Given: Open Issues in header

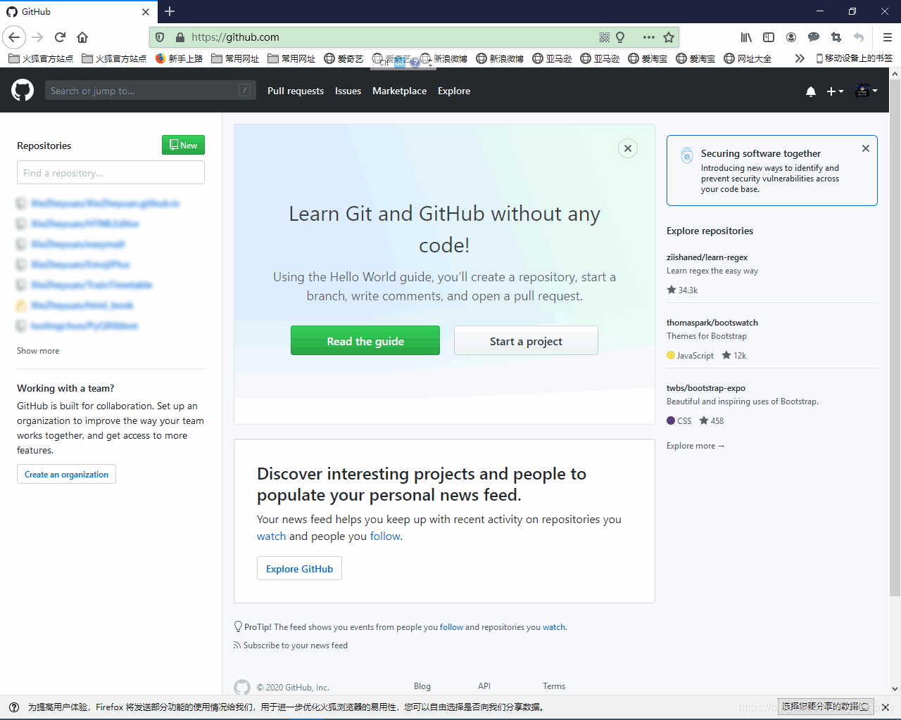Looking at the screenshot, I should click(x=348, y=91).
